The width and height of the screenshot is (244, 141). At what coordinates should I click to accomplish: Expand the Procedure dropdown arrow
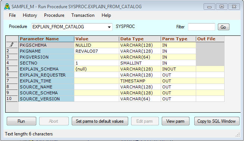(109, 27)
